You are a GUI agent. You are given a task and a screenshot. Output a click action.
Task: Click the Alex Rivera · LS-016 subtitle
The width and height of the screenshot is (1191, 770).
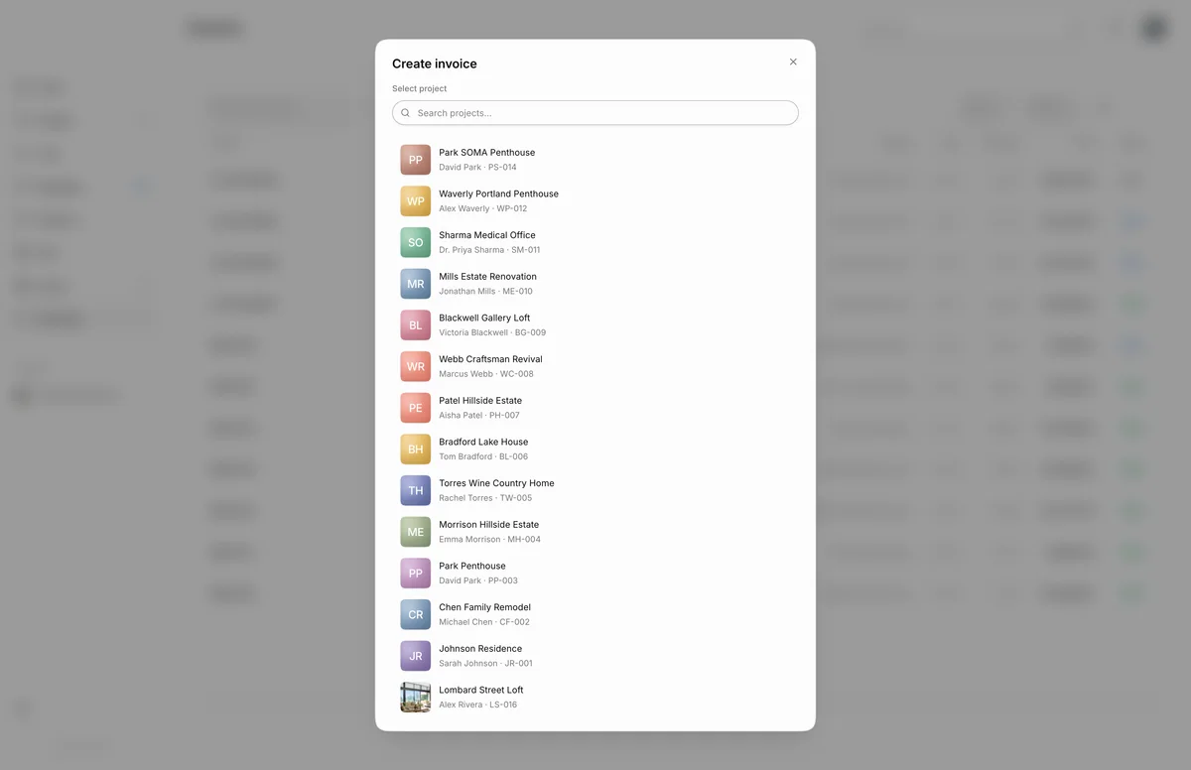pos(478,705)
